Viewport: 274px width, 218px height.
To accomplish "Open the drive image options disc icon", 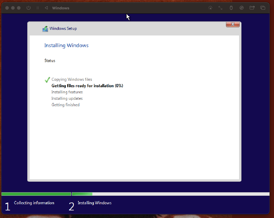I will pos(241,8).
